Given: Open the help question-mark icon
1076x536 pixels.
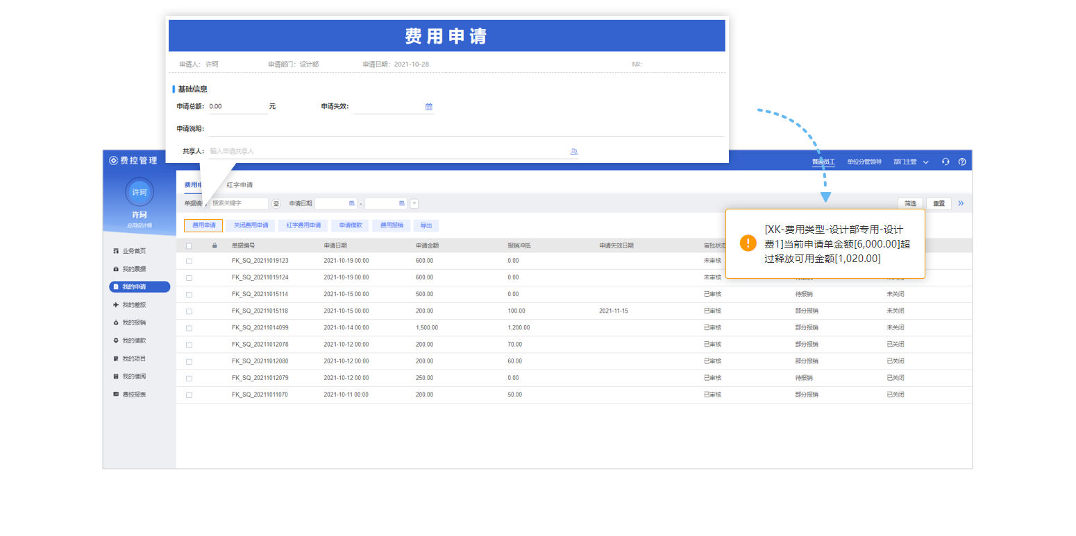Looking at the screenshot, I should (x=961, y=161).
